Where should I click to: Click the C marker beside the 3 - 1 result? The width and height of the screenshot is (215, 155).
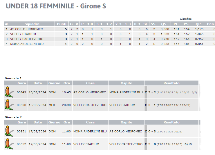point(146,105)
